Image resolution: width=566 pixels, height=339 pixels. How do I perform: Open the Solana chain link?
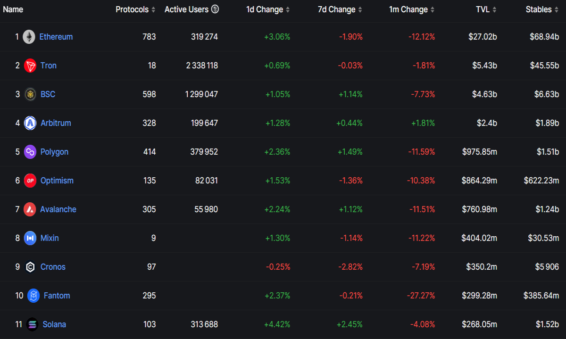coord(54,324)
